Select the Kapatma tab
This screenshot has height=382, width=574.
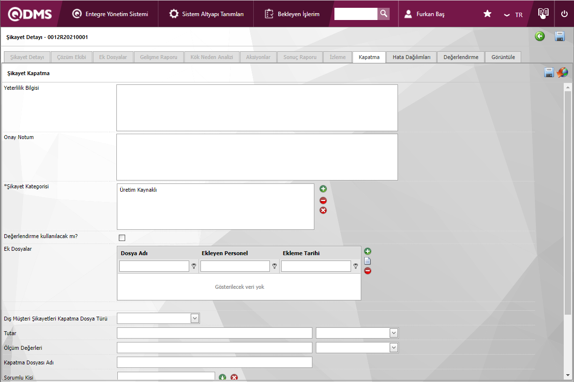(x=369, y=57)
